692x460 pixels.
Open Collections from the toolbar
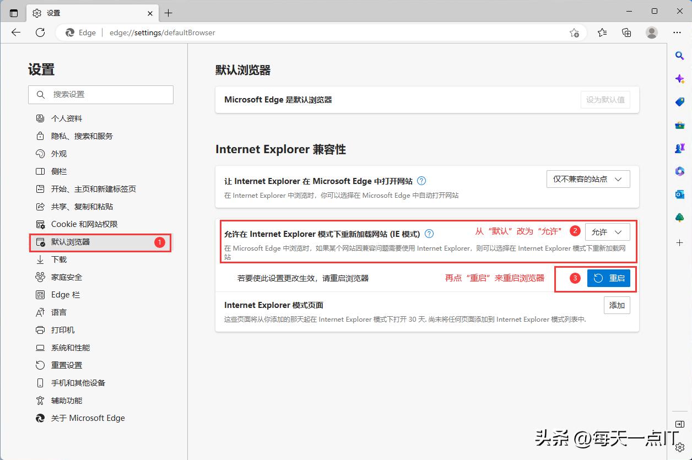point(626,33)
